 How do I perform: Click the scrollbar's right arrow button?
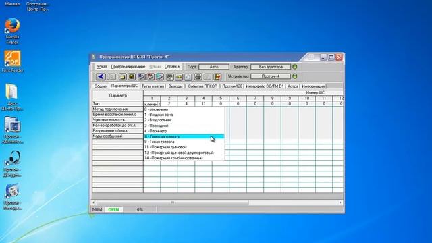click(x=340, y=202)
